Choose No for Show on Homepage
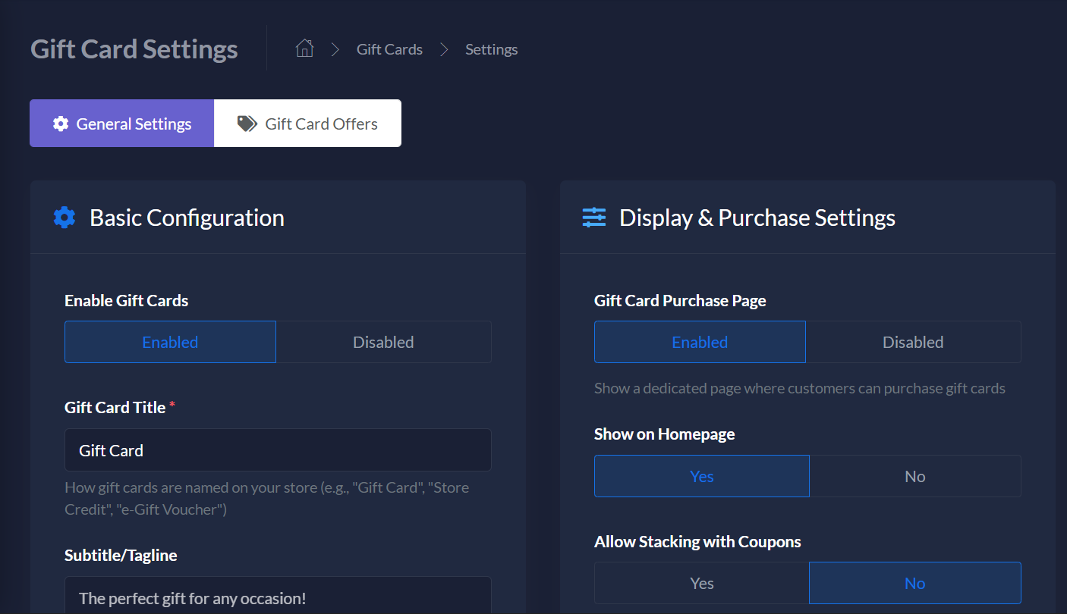The width and height of the screenshot is (1067, 614). click(x=914, y=476)
